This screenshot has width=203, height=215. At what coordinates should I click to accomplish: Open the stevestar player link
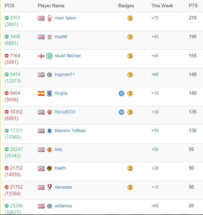click(64, 187)
